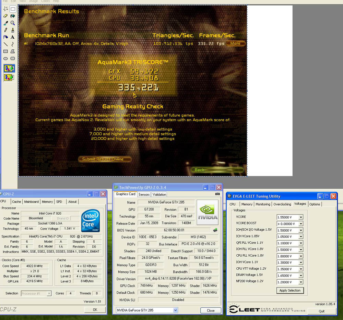Select the rectangular Select tool in Paint
Viewport: 343px width, 320px height.
click(x=13, y=9)
